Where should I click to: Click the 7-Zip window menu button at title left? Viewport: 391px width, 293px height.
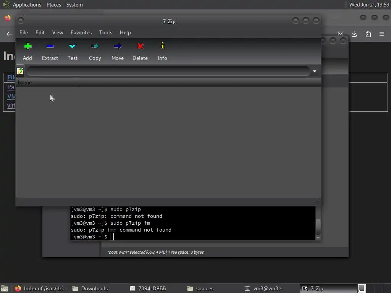coord(21,21)
